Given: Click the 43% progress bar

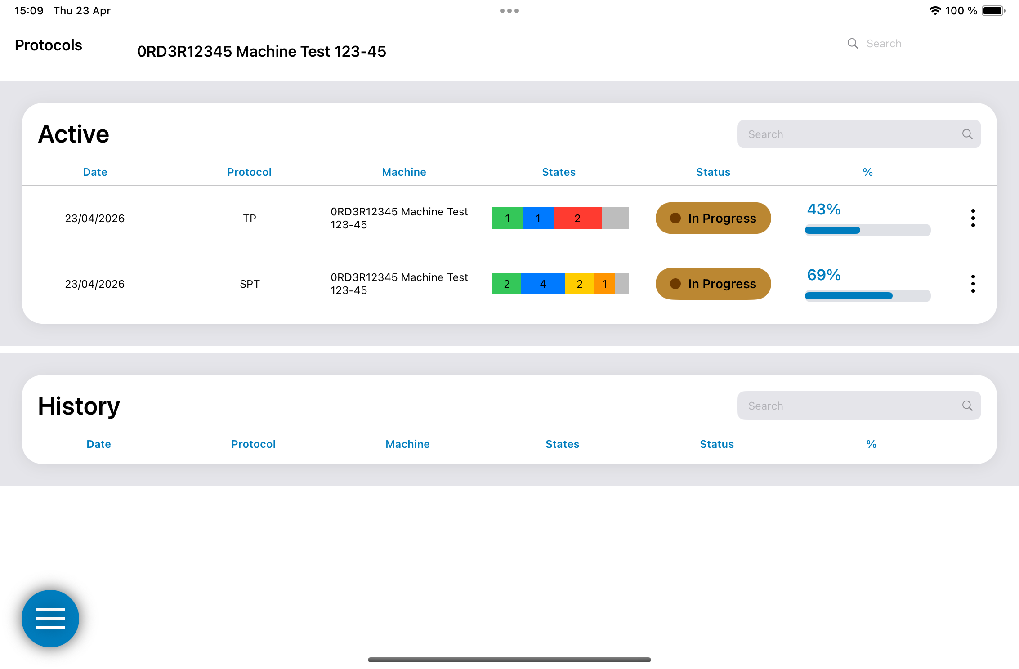Looking at the screenshot, I should click(867, 230).
